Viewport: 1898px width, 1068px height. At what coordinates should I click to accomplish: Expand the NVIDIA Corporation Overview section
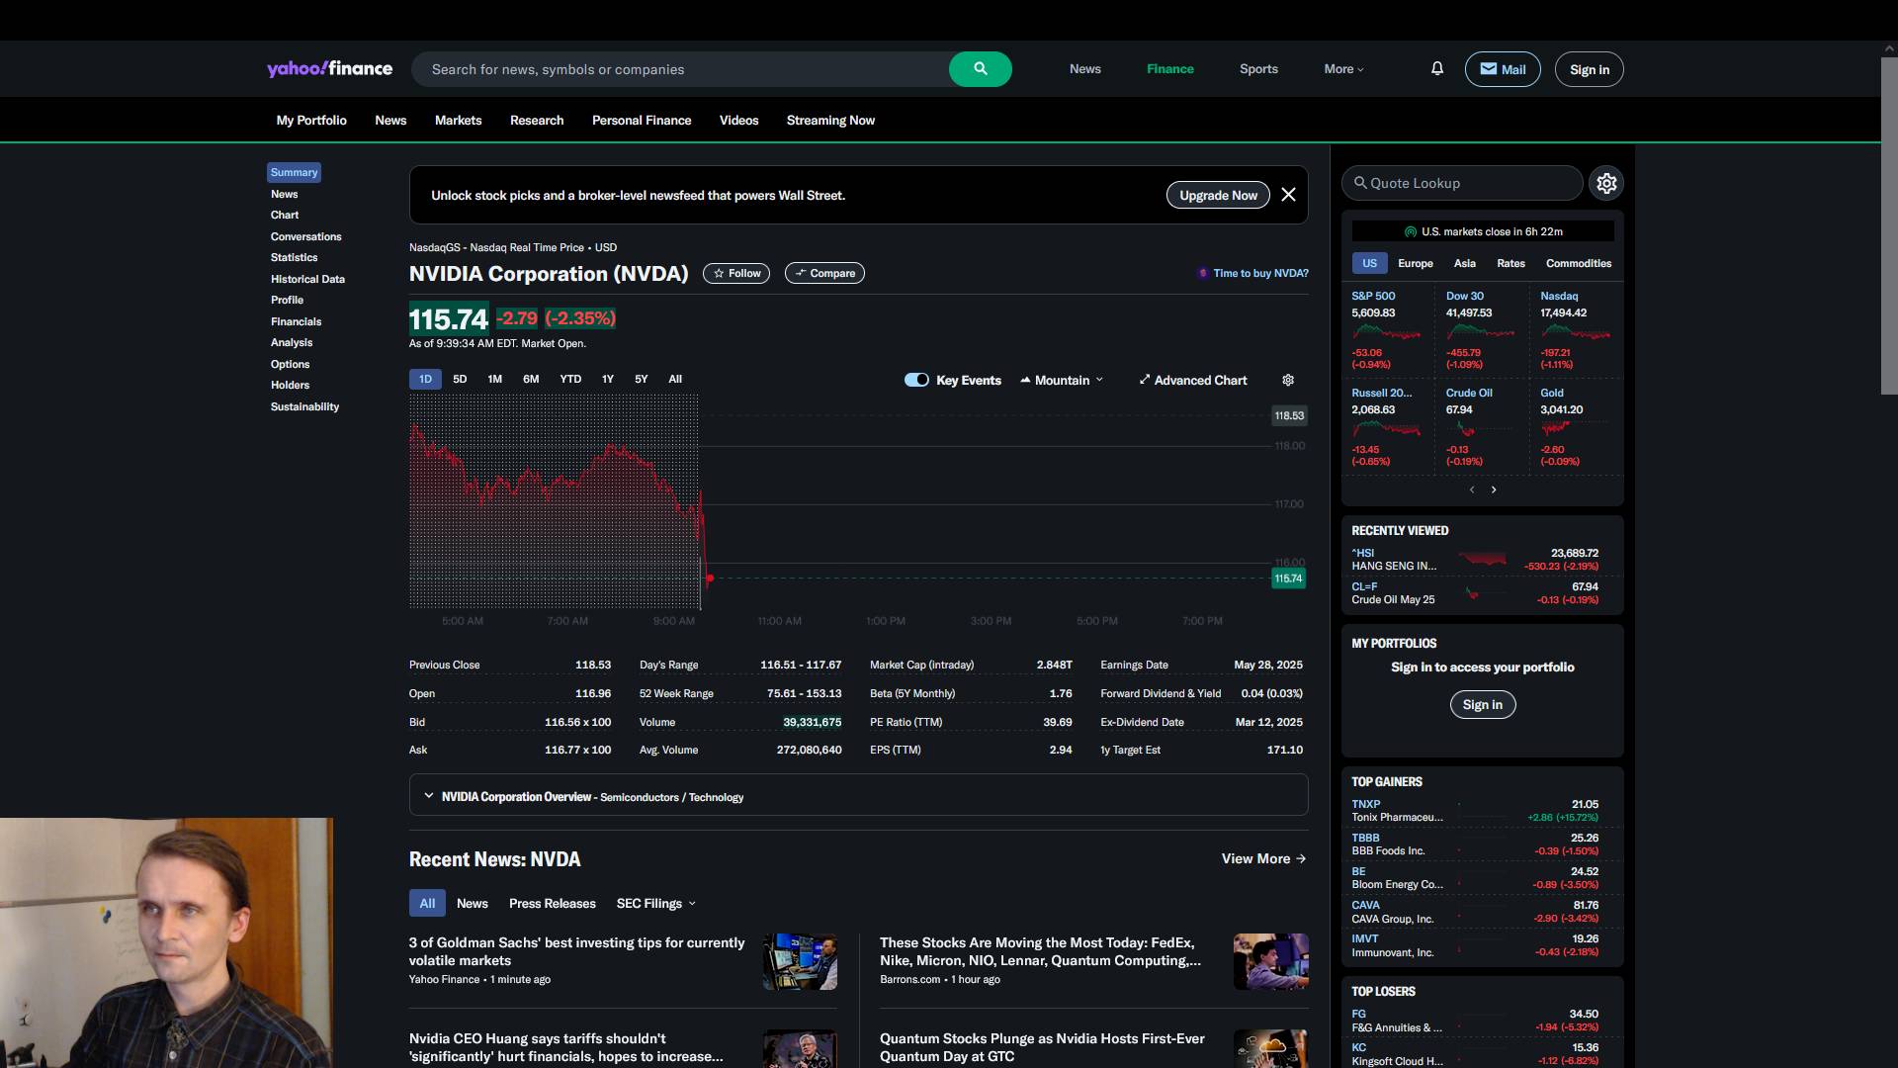point(429,796)
